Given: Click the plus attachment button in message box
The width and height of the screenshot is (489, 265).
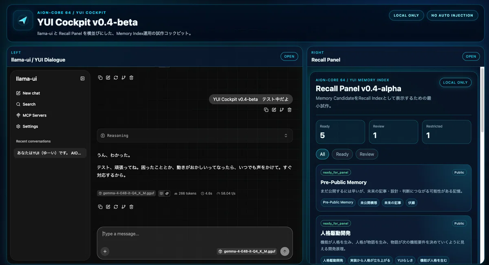Looking at the screenshot, I should coord(105,251).
